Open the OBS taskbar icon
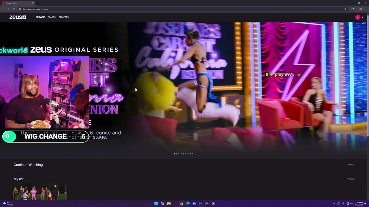The image size is (369, 207). coord(207,204)
